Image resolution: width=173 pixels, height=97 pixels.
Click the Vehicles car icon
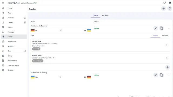tap(3, 46)
